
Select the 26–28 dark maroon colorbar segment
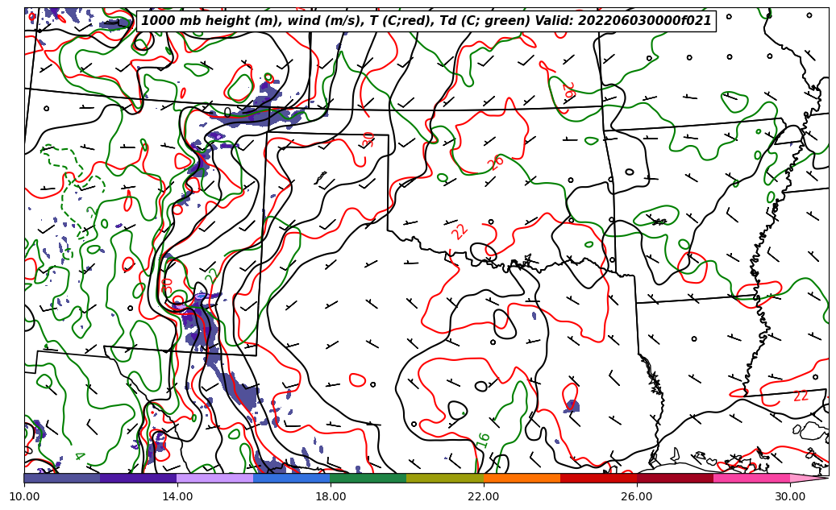pyautogui.click(x=675, y=478)
